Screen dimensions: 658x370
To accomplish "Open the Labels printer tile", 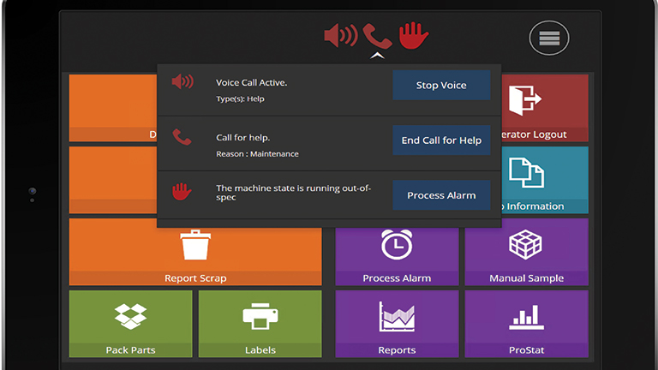I will (260, 323).
